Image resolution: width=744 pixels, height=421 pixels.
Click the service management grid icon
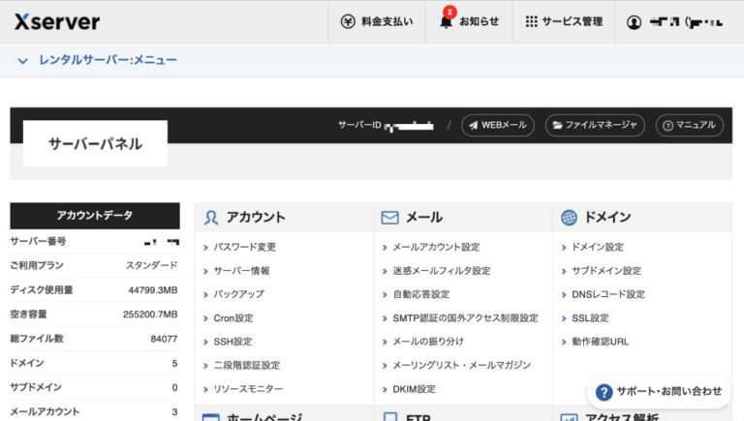(x=531, y=21)
